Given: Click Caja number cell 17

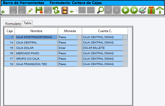Looking at the screenshot, I should [x=9, y=59].
